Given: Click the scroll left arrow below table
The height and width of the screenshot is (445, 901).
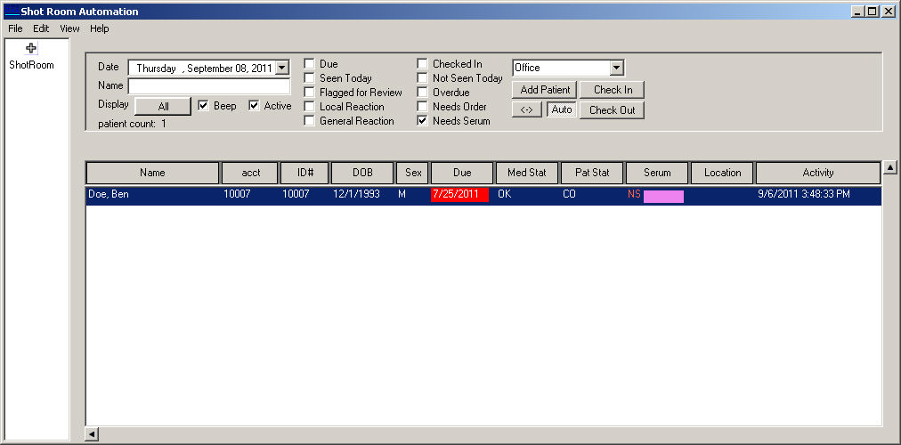Looking at the screenshot, I should point(92,434).
